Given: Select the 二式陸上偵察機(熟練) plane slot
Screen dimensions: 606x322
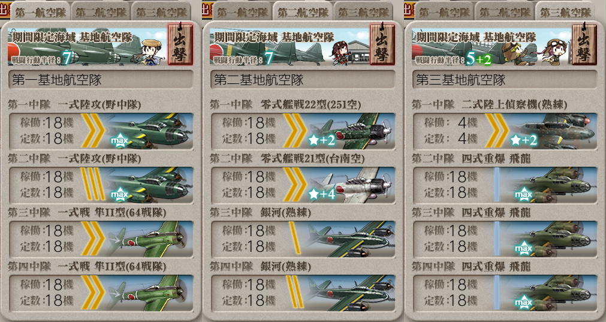Looking at the screenshot, I should point(505,131).
